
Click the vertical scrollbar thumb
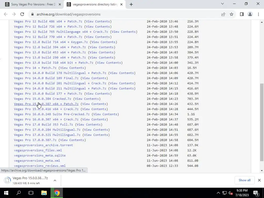click(x=262, y=122)
